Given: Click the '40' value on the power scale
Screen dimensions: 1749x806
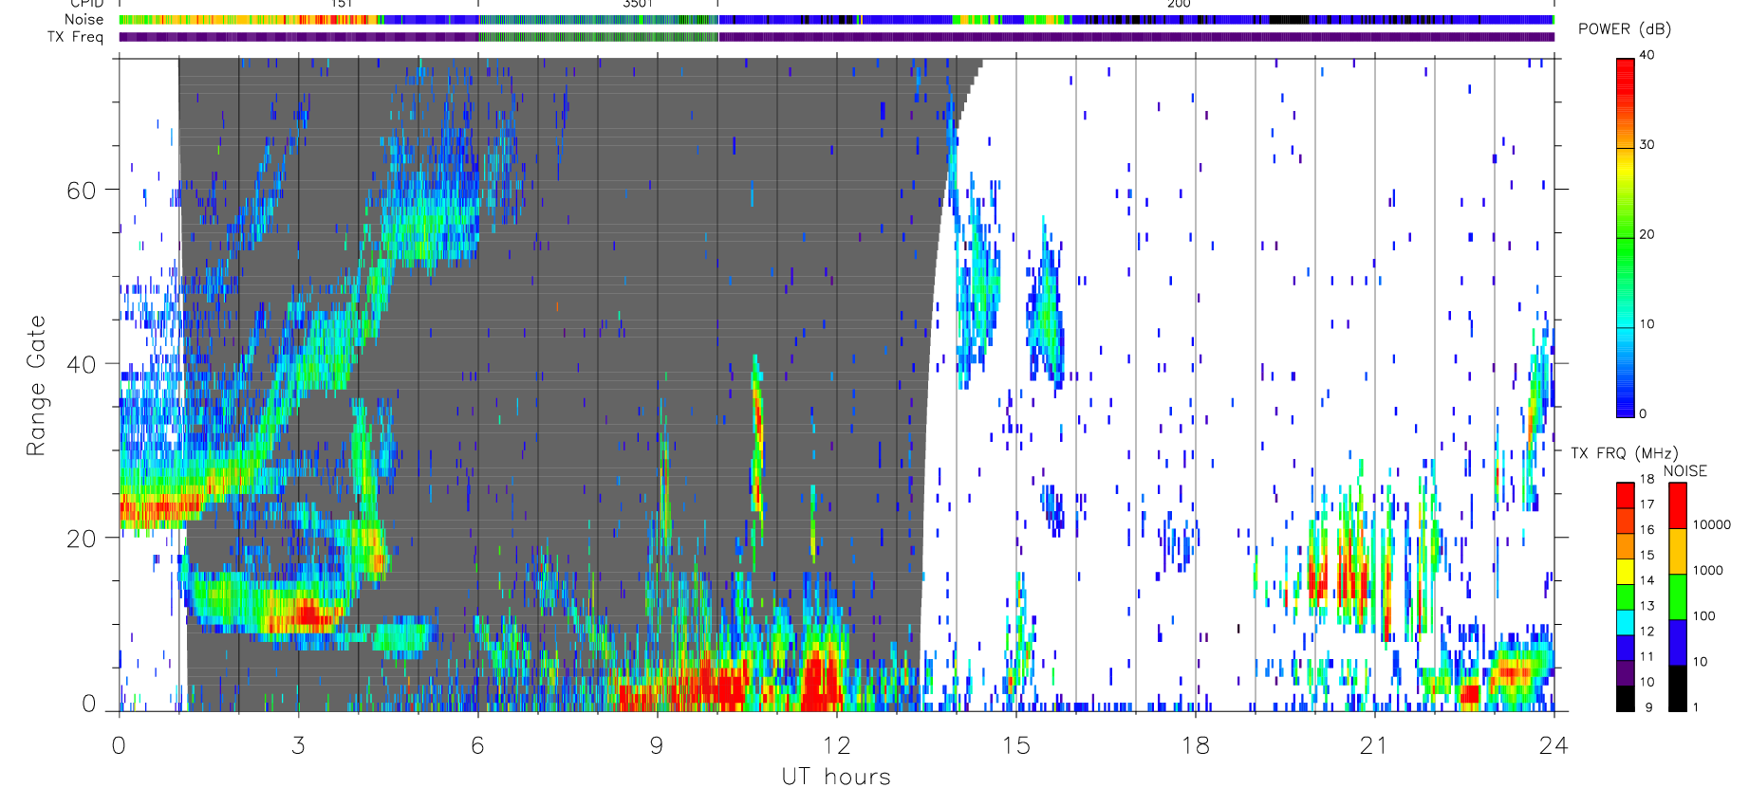Looking at the screenshot, I should point(1647,55).
